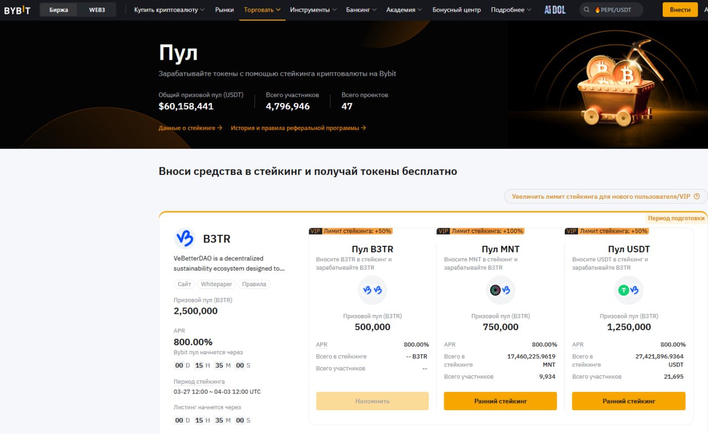
Task: Click total participants value 4,796,946
Action: pos(288,106)
